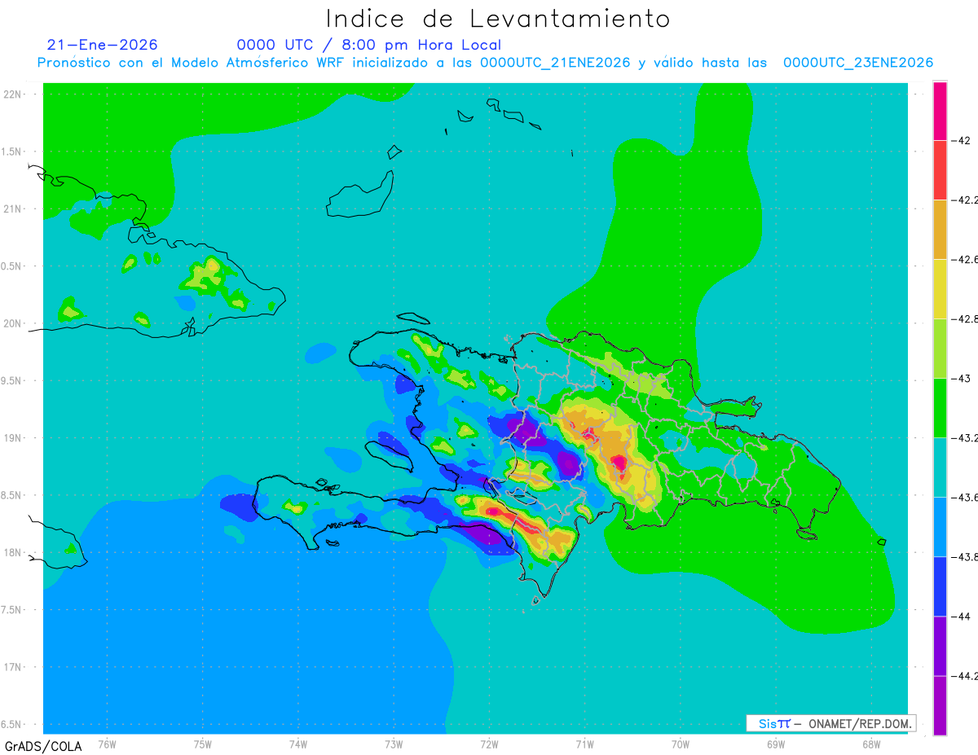Click the "73W" longitude axis label

click(394, 744)
